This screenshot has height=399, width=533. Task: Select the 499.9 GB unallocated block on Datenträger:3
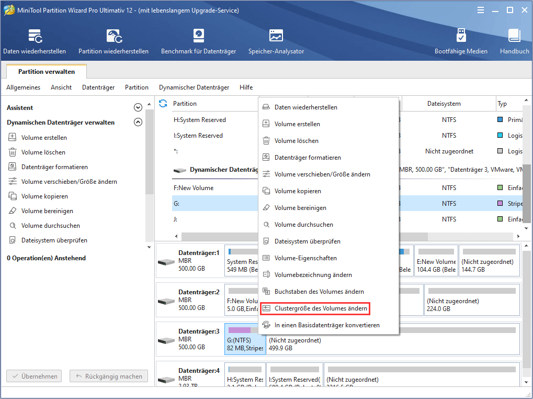click(393, 339)
